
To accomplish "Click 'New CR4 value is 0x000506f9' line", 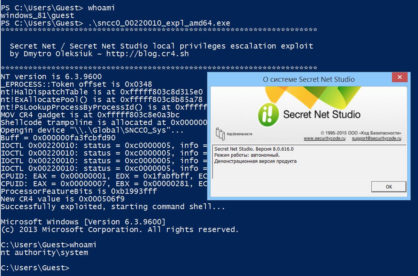I will pyautogui.click(x=63, y=199).
